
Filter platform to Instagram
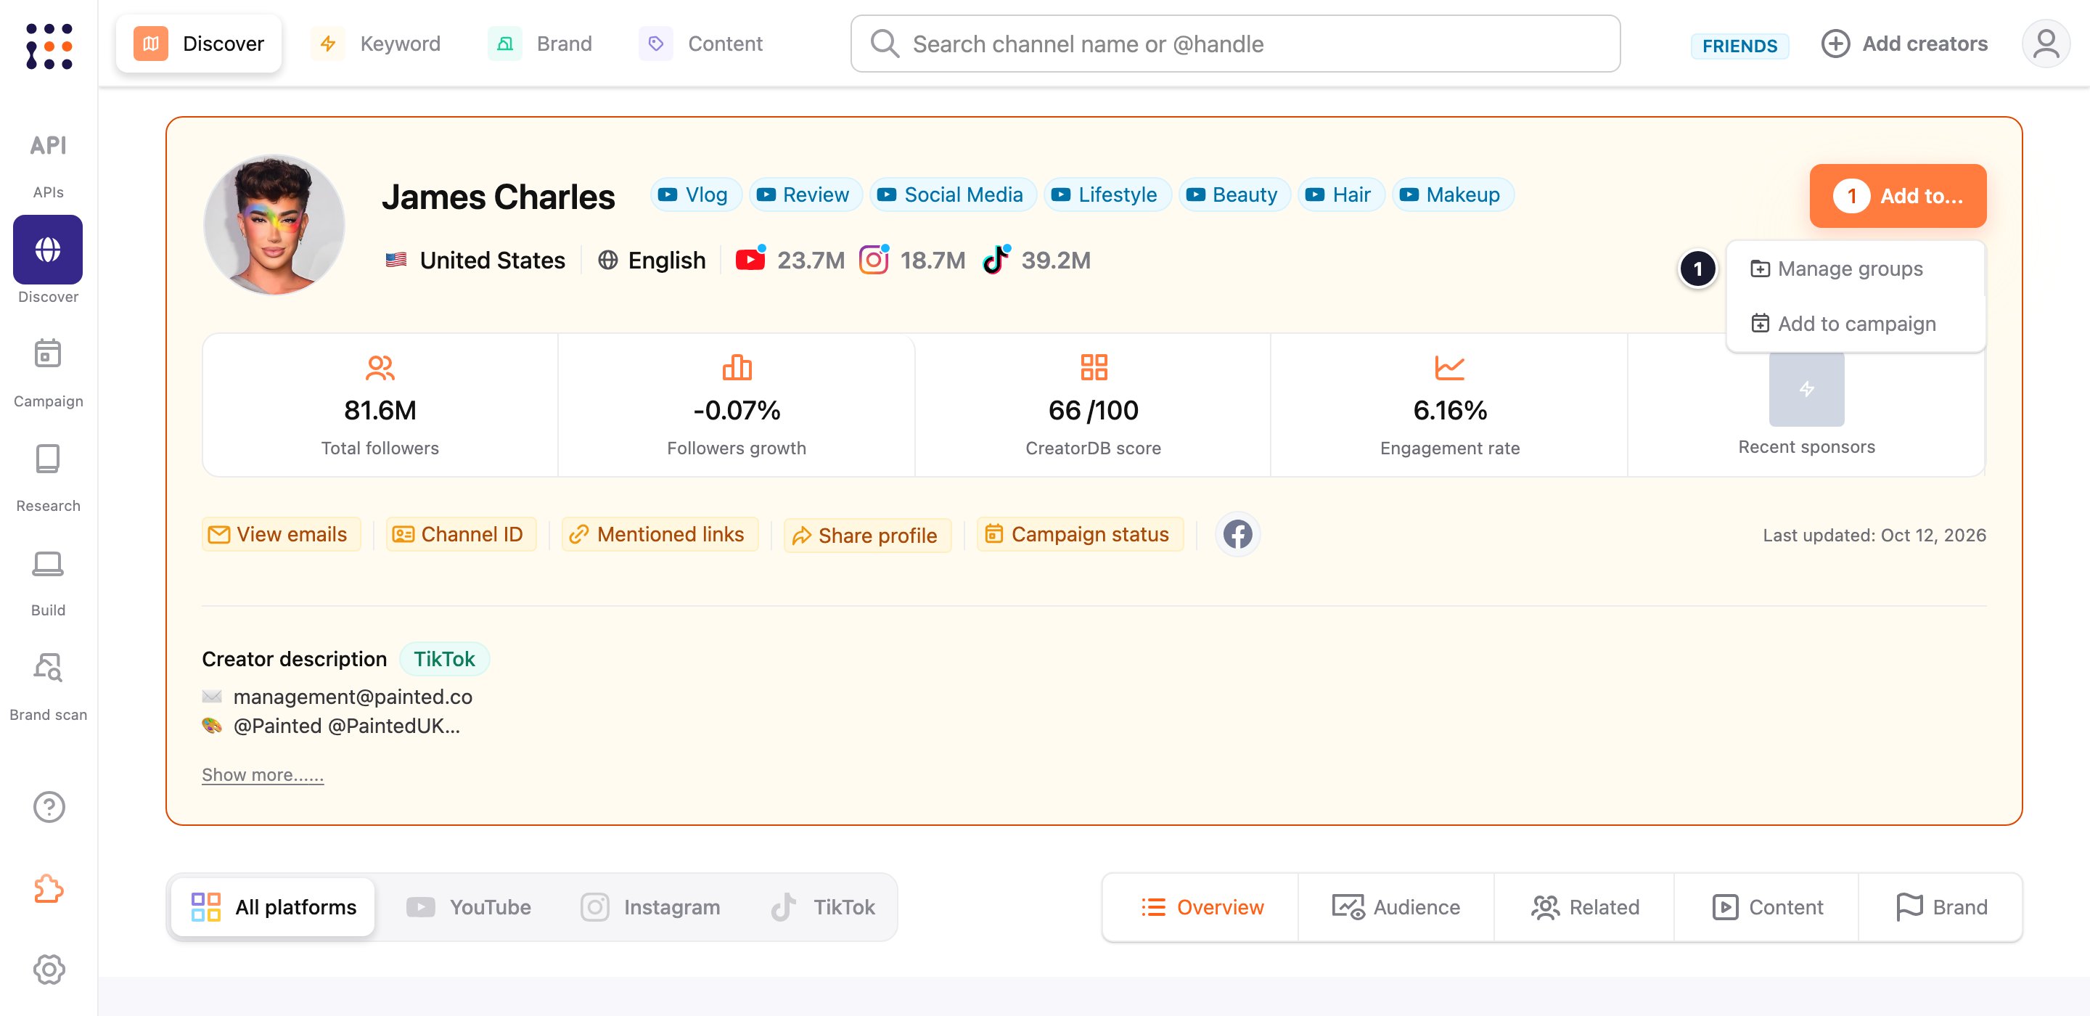coord(651,906)
